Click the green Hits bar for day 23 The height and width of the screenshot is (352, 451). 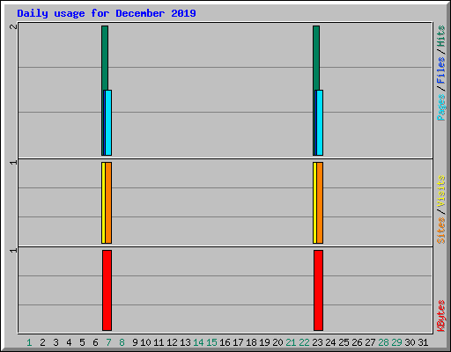click(x=316, y=58)
